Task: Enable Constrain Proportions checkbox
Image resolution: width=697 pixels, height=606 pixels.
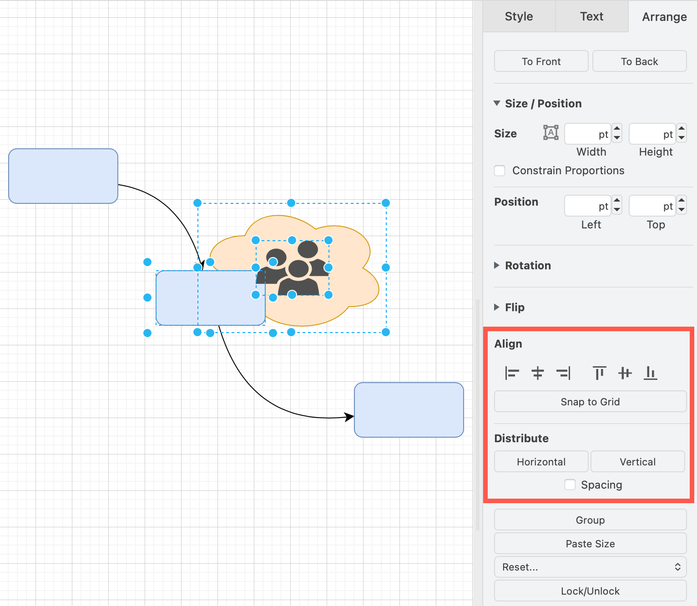Action: (x=500, y=171)
